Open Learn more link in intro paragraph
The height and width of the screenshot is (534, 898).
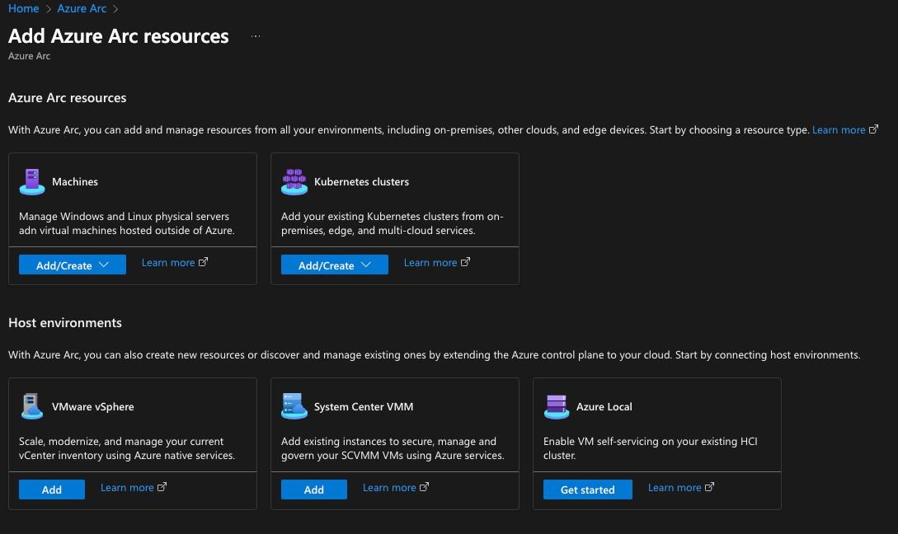839,130
